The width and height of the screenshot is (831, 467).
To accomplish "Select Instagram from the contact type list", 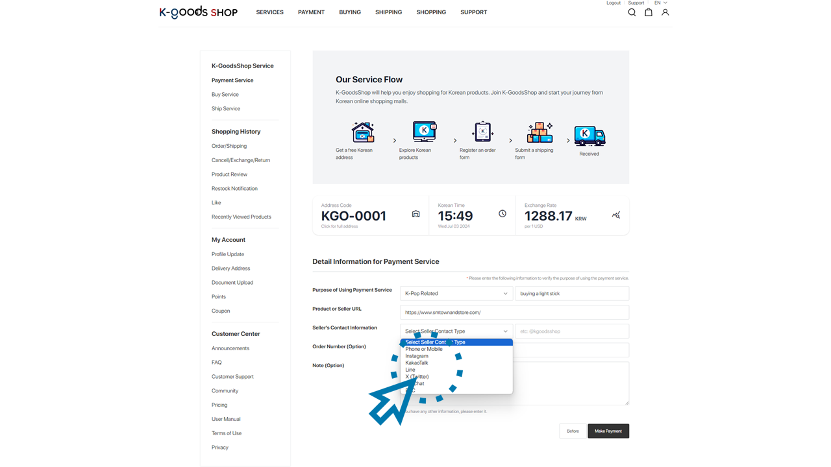I will pos(417,356).
